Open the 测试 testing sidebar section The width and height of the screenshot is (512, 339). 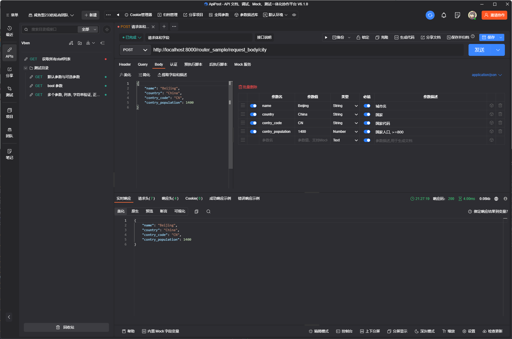pos(10,92)
